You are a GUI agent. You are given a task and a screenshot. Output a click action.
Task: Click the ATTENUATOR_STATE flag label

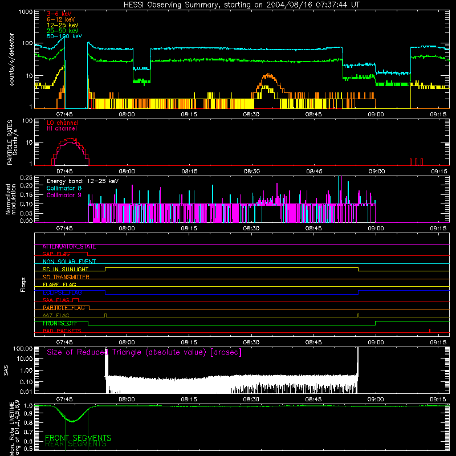69,247
